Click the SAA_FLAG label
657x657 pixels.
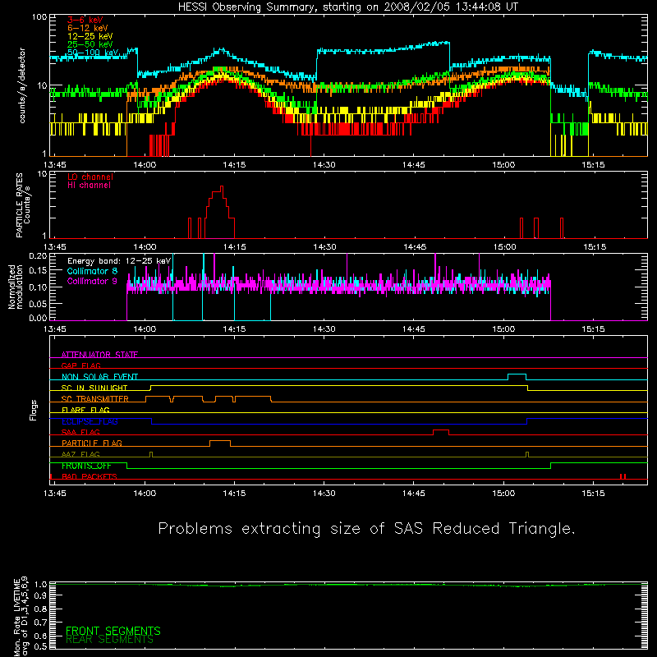(80, 432)
